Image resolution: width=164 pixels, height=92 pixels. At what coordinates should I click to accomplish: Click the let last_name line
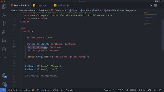coord(44,50)
